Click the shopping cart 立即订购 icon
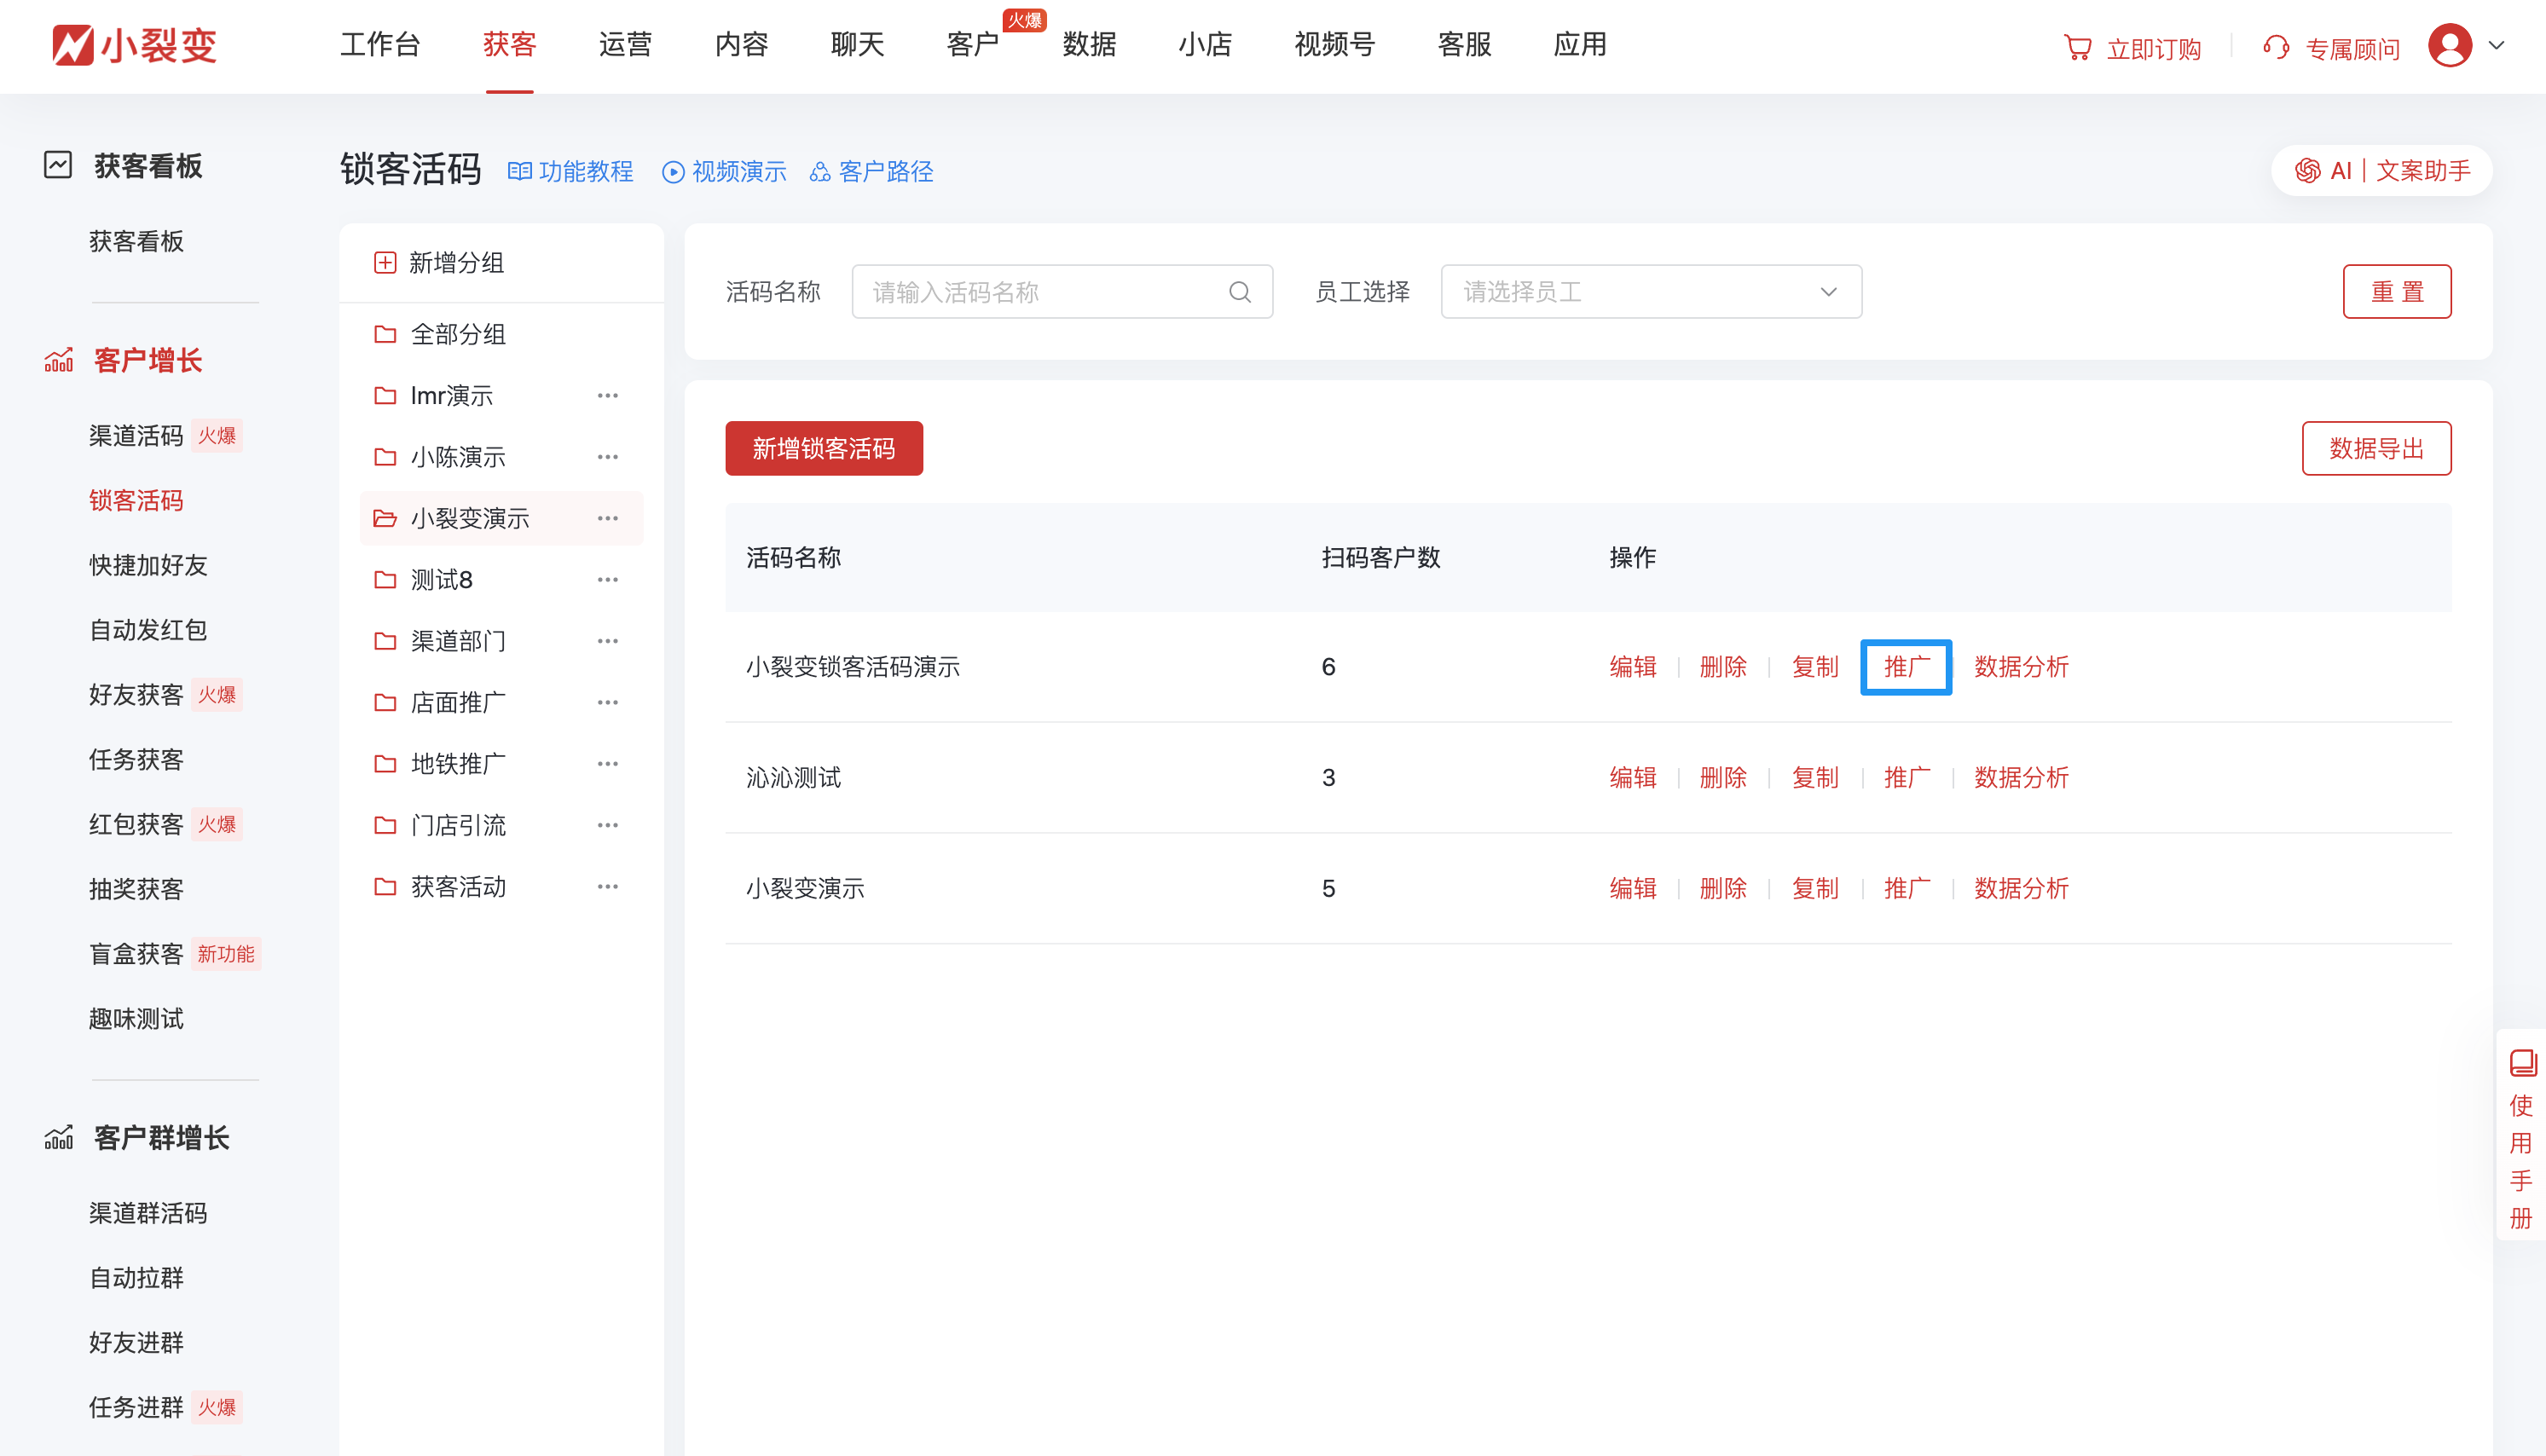2546x1456 pixels. click(x=2077, y=48)
